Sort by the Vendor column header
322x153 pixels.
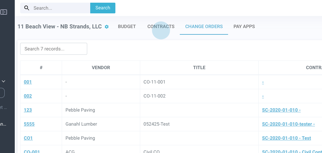point(101,67)
